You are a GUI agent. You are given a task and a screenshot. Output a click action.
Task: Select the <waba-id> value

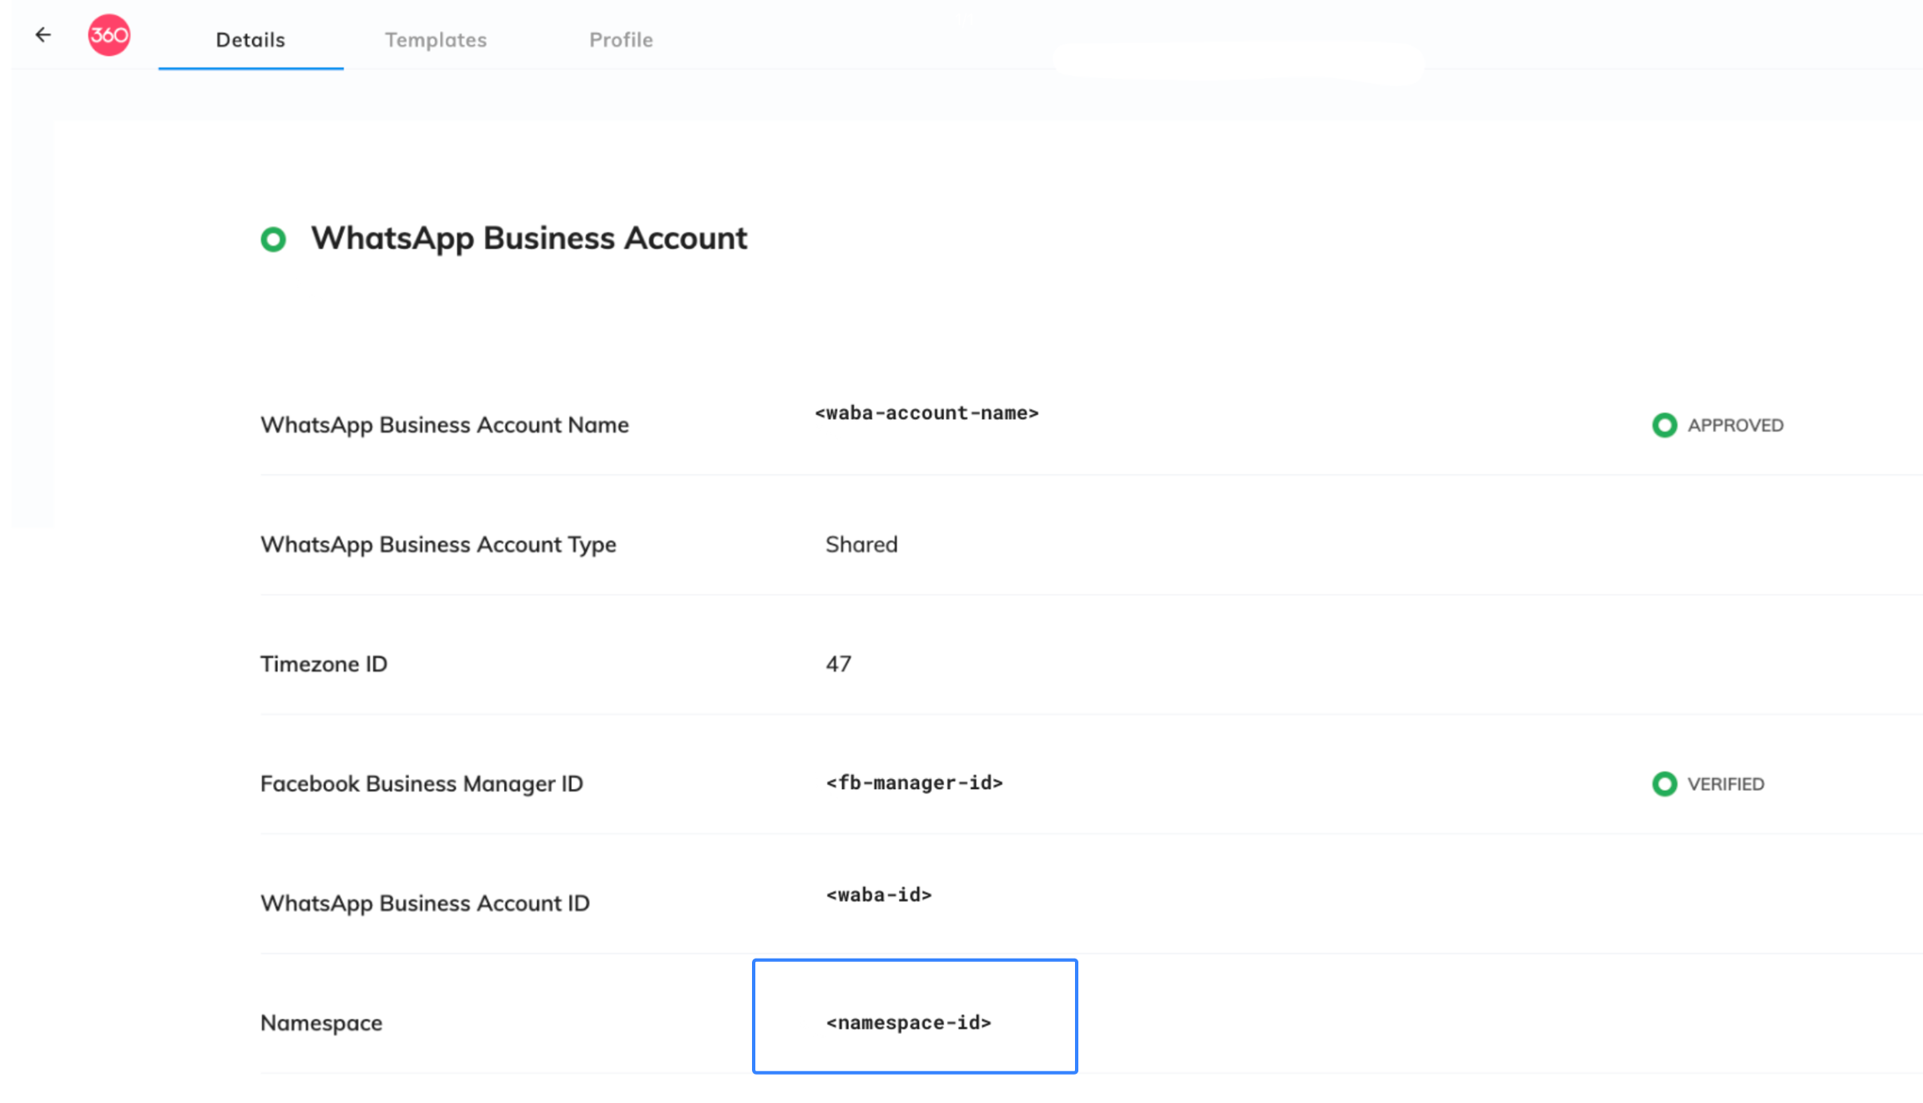(x=879, y=895)
